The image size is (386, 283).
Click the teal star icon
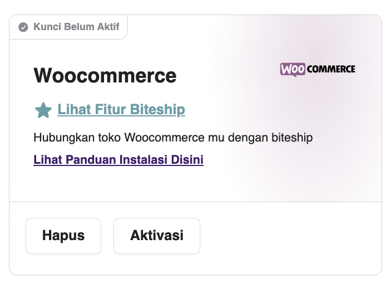point(43,110)
